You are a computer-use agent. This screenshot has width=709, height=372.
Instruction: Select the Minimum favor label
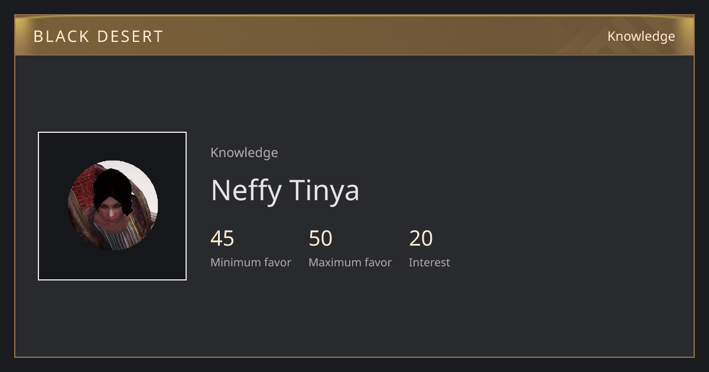coord(251,262)
